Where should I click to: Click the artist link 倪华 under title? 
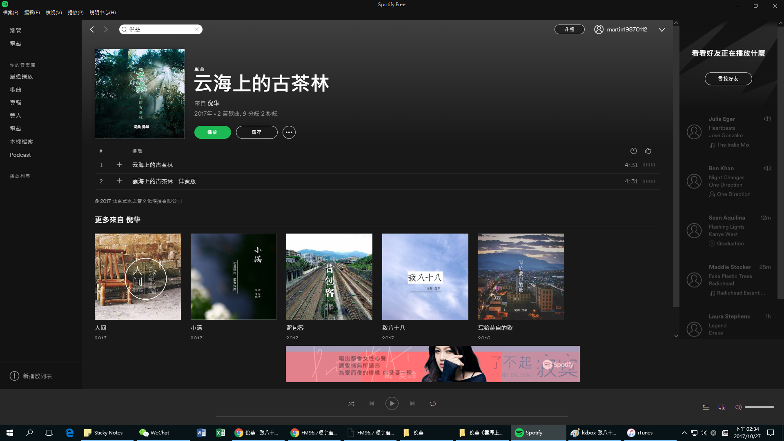(213, 103)
